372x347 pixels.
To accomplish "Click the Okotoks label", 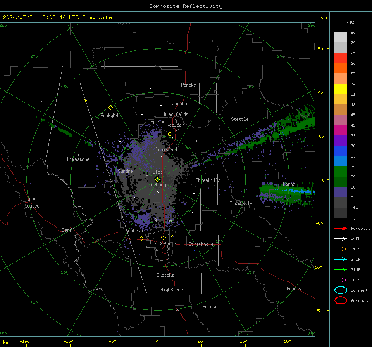I will [x=165, y=275].
